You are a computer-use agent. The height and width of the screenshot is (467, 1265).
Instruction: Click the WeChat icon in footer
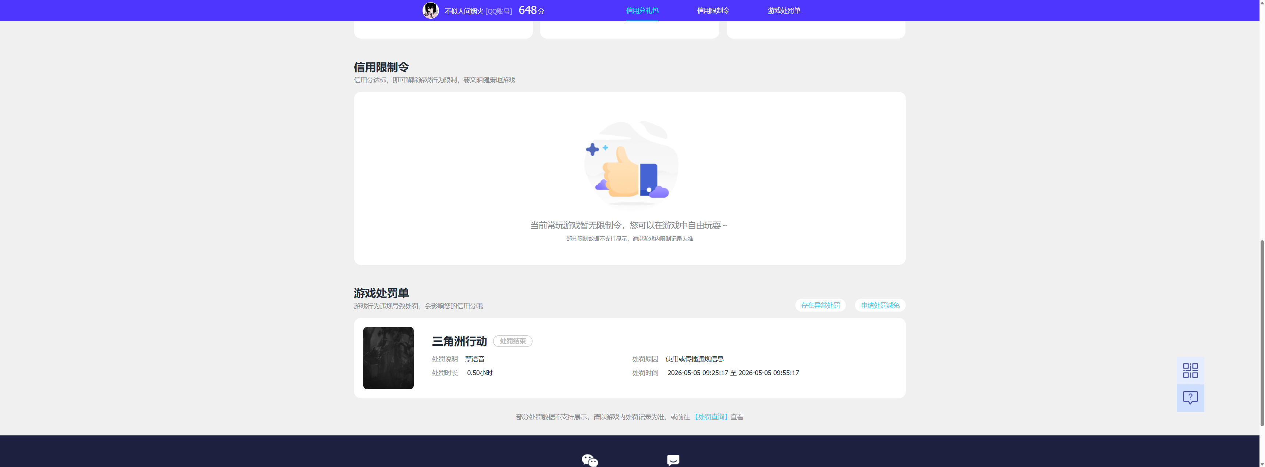click(590, 460)
